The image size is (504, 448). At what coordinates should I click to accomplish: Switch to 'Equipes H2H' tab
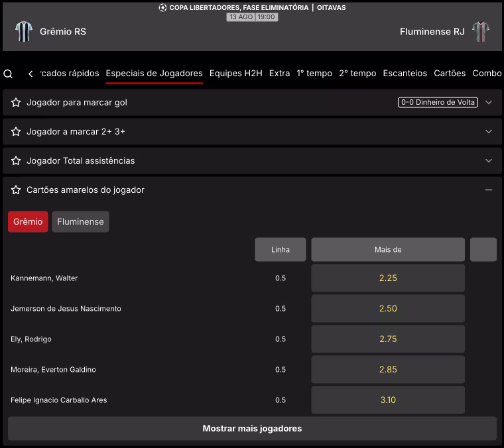(236, 73)
